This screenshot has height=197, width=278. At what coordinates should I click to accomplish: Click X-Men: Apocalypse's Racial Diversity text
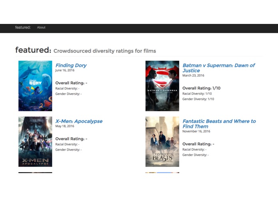pyautogui.click(x=67, y=144)
